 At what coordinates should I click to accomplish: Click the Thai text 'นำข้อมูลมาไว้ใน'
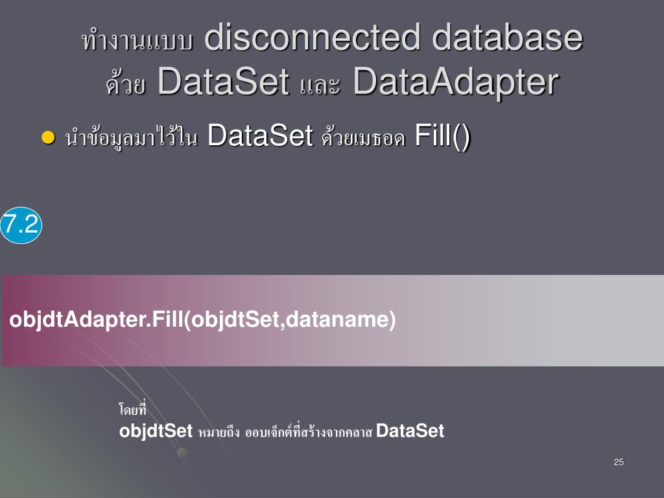(x=131, y=137)
